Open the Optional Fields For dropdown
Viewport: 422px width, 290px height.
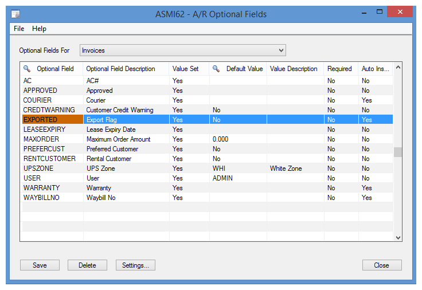pos(182,50)
